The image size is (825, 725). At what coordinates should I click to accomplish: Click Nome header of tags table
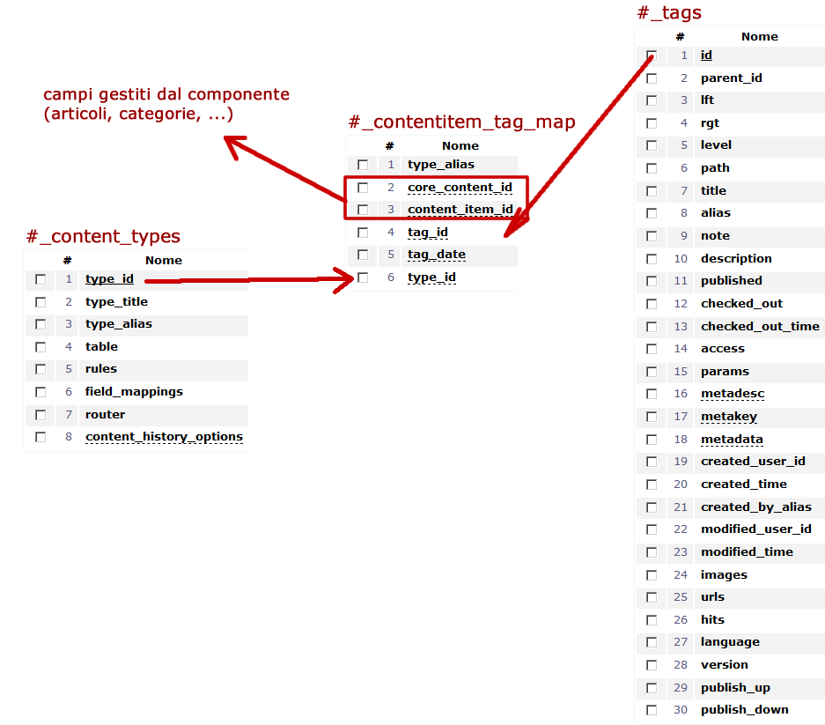(759, 37)
